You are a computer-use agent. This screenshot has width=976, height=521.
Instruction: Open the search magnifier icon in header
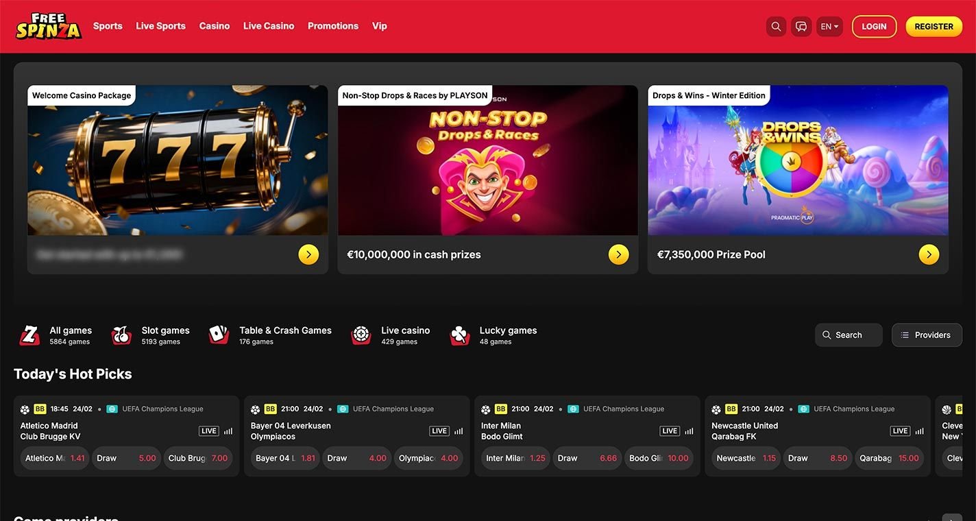776,27
